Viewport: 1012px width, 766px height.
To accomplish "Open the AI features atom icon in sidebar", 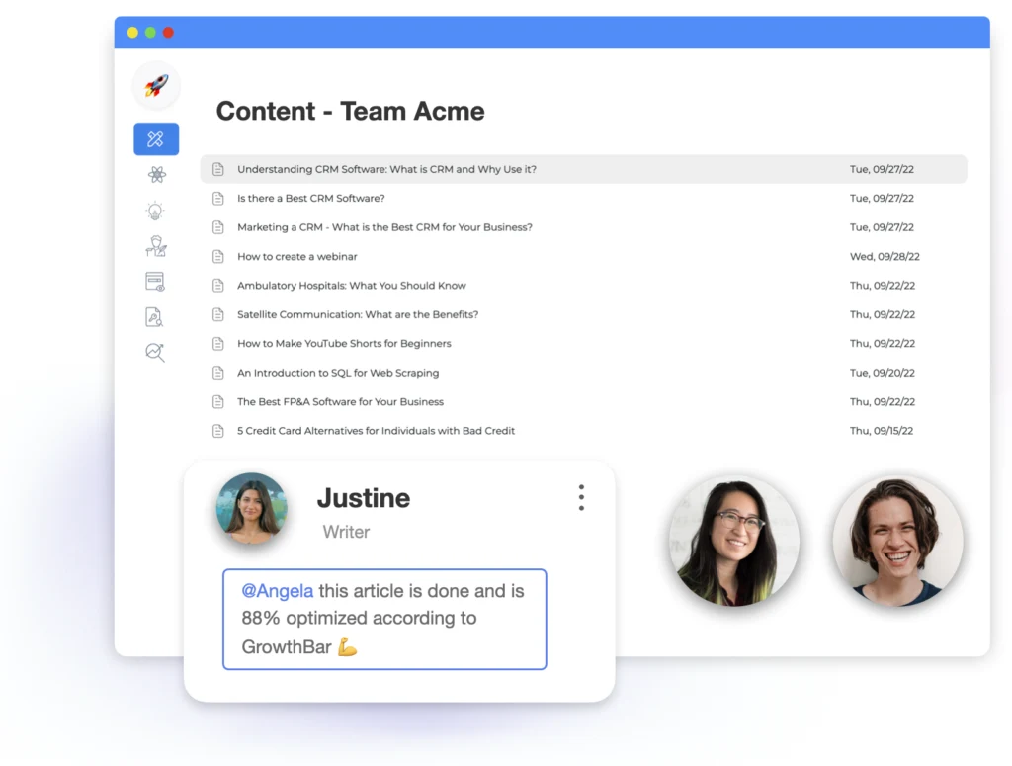I will click(x=155, y=174).
